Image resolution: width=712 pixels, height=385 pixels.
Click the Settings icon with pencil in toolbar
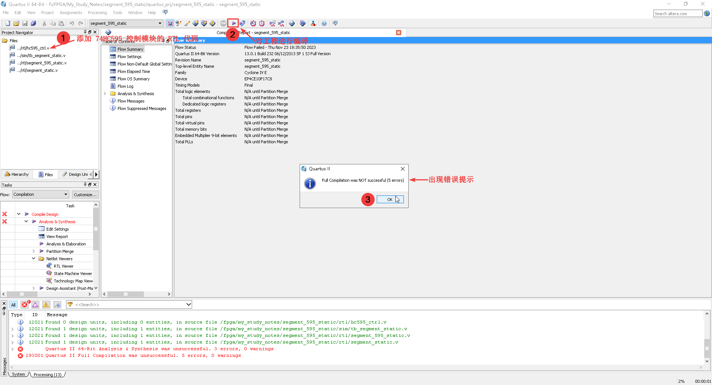pyautogui.click(x=187, y=23)
